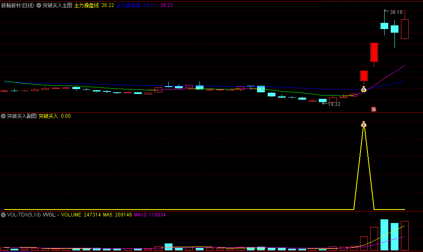Click the MA10: 116834 readout
Screen dimensions: 423x252
tap(150, 215)
